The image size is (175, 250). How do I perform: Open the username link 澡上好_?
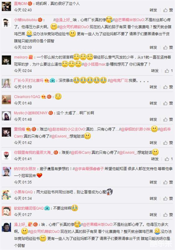coord(21,224)
